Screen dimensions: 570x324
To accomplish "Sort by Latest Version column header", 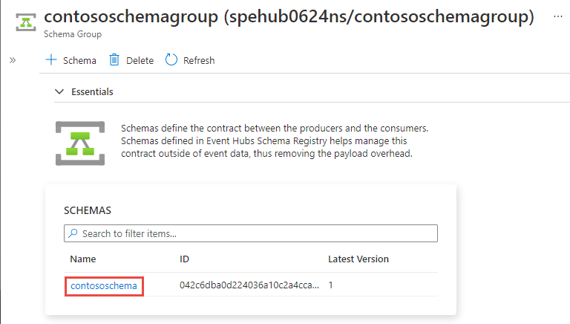I will pyautogui.click(x=358, y=259).
